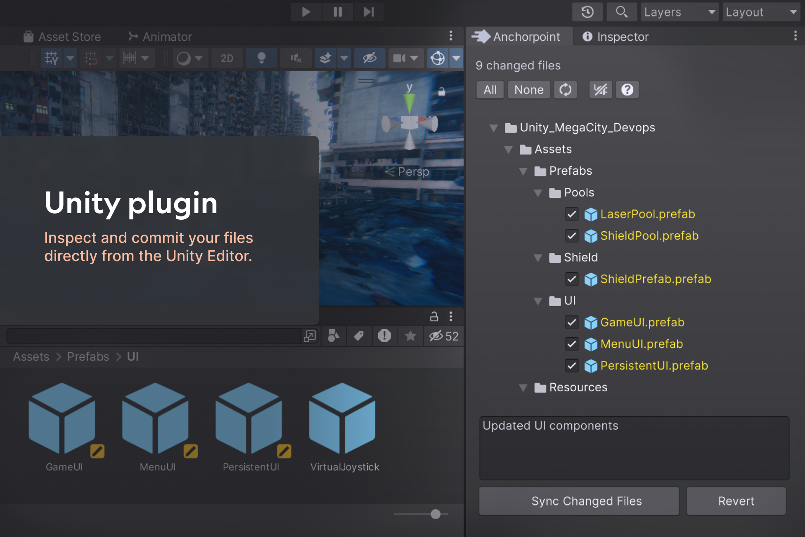Screen dimensions: 805x537
Task: Open the search-in-new-window icon
Action: tap(310, 336)
